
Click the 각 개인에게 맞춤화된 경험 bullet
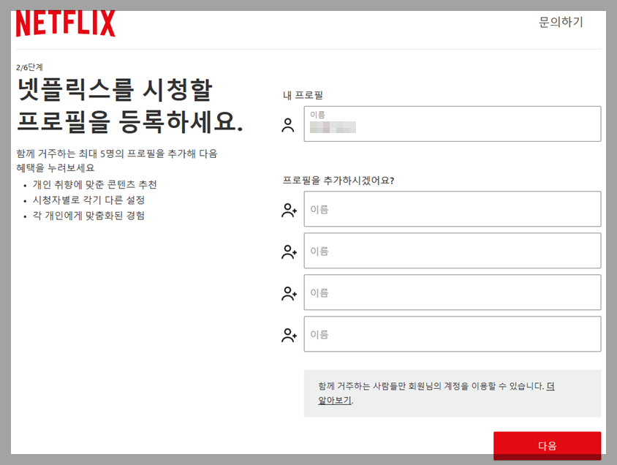(x=88, y=216)
